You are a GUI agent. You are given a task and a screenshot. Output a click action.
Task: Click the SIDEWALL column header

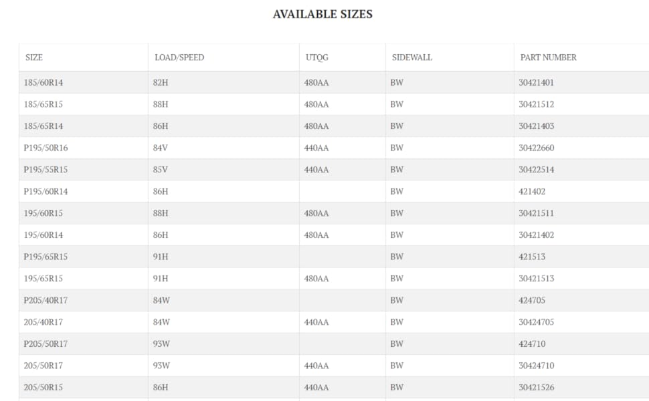412,57
